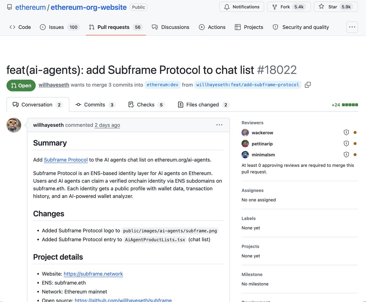
Task: Click the +24 diffstat indicator
Action: (x=345, y=105)
